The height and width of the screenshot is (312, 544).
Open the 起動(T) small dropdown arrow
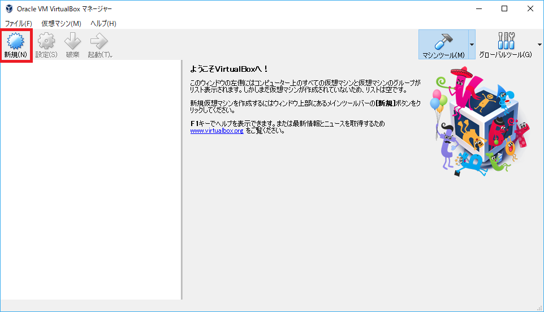[x=111, y=56]
